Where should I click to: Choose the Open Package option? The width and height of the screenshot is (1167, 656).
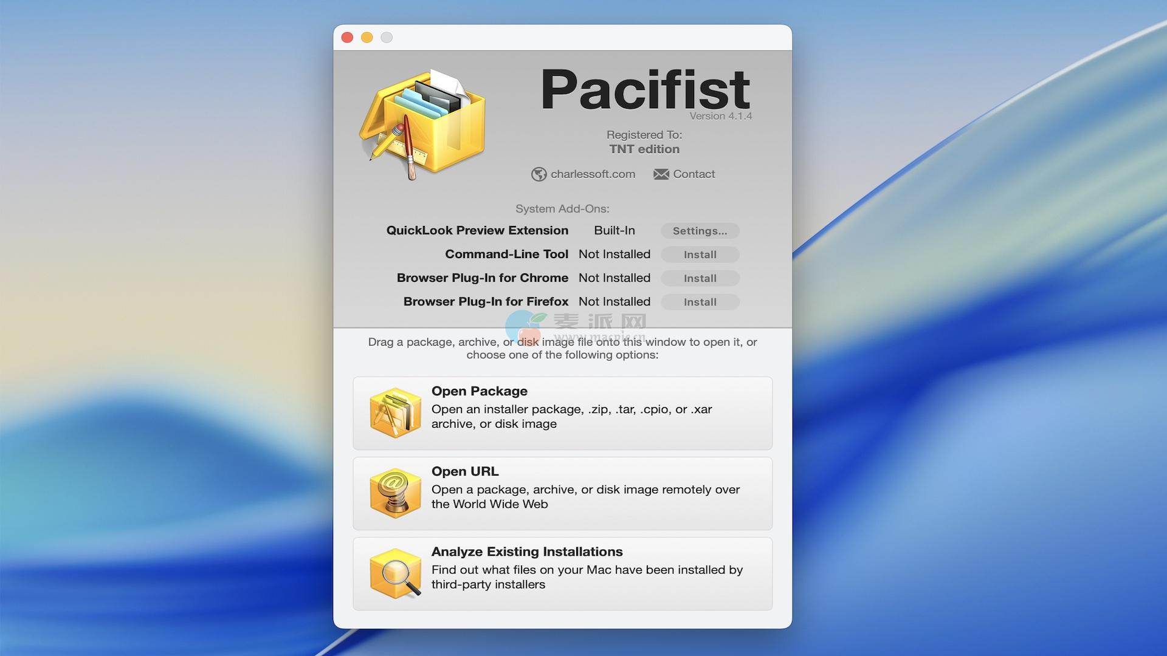[x=562, y=413]
